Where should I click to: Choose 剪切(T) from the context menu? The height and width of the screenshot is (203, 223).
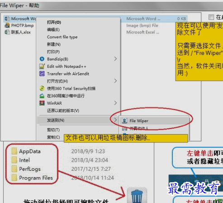coord(53,130)
